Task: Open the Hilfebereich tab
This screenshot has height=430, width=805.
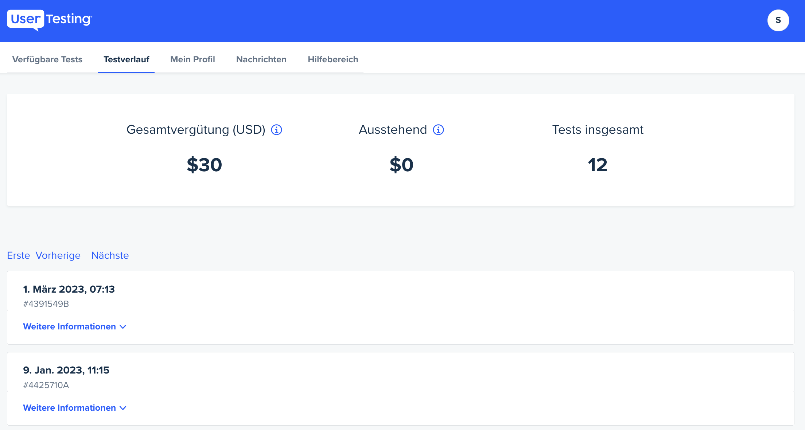Action: [333, 59]
